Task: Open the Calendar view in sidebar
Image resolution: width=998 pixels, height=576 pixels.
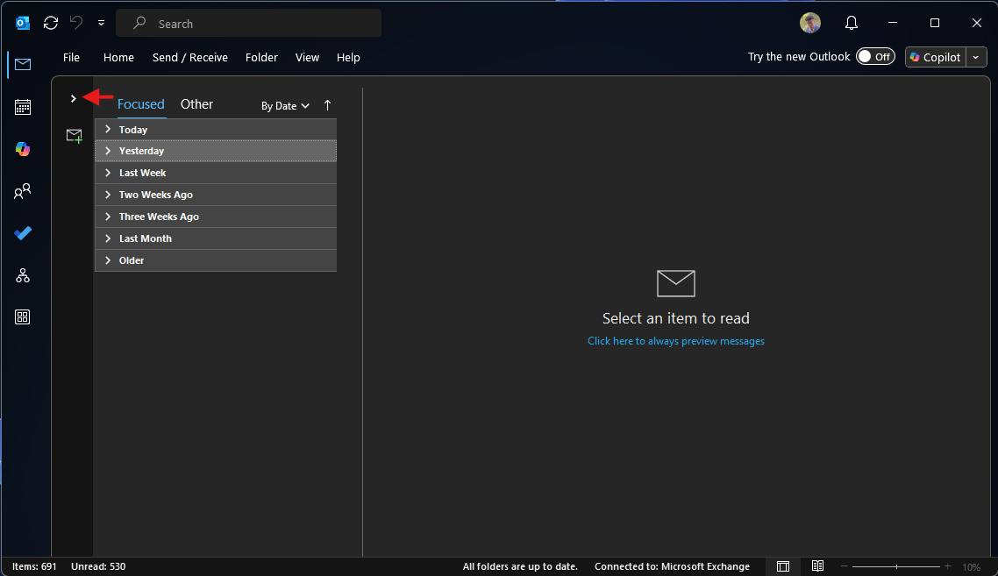Action: tap(23, 107)
